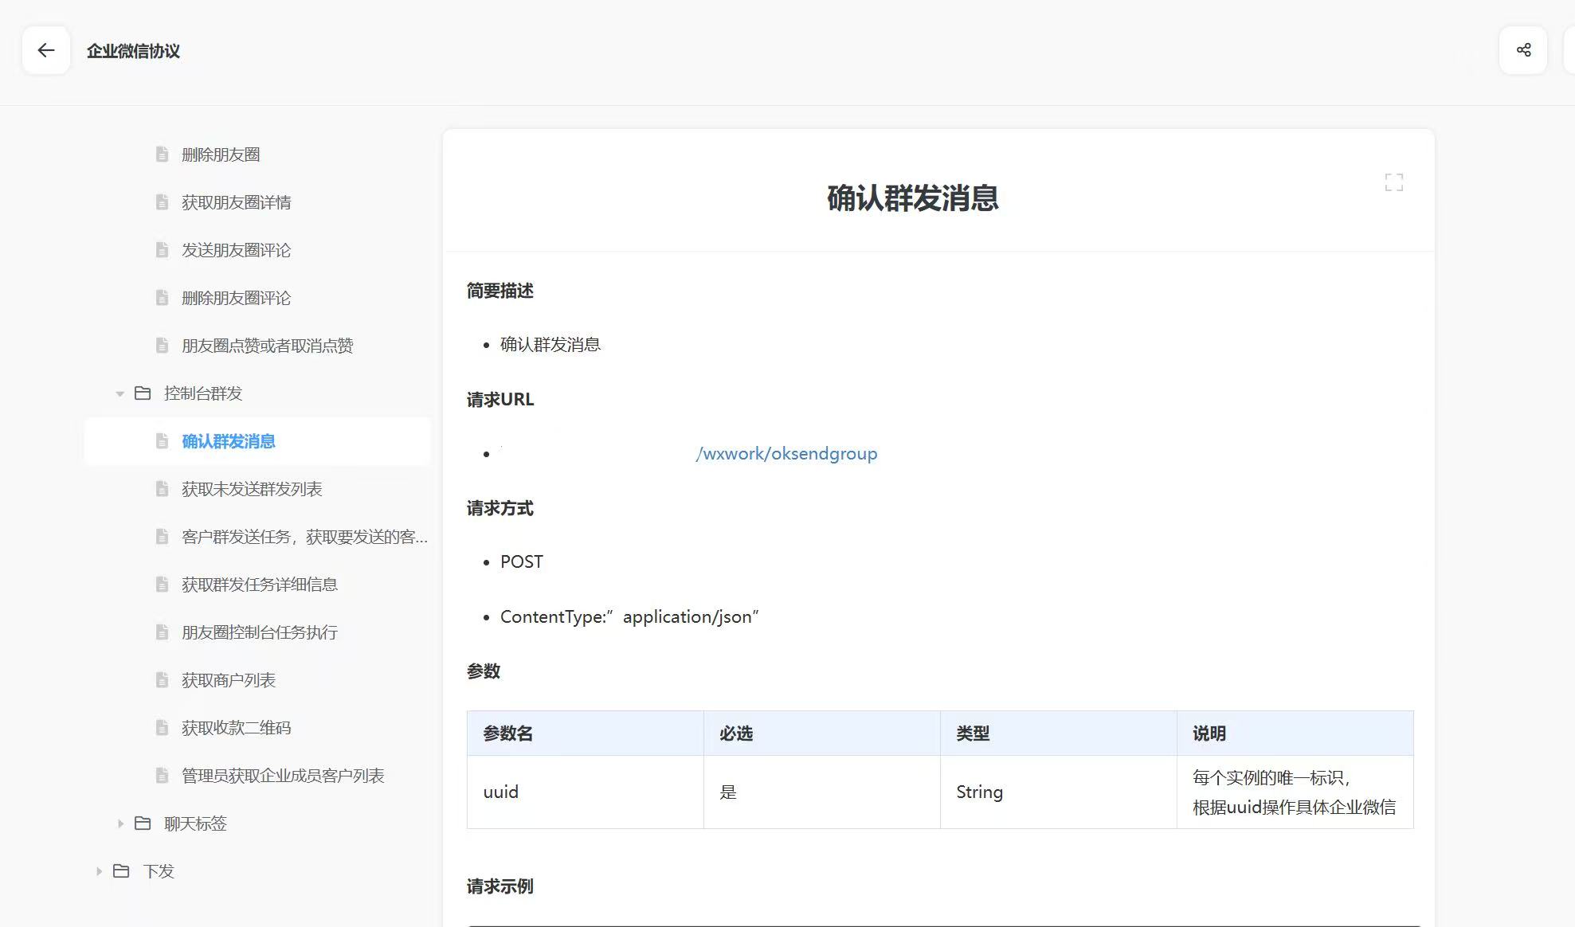This screenshot has width=1575, height=927.
Task: Select 确认群发消息 in sidebar
Action: 229,441
